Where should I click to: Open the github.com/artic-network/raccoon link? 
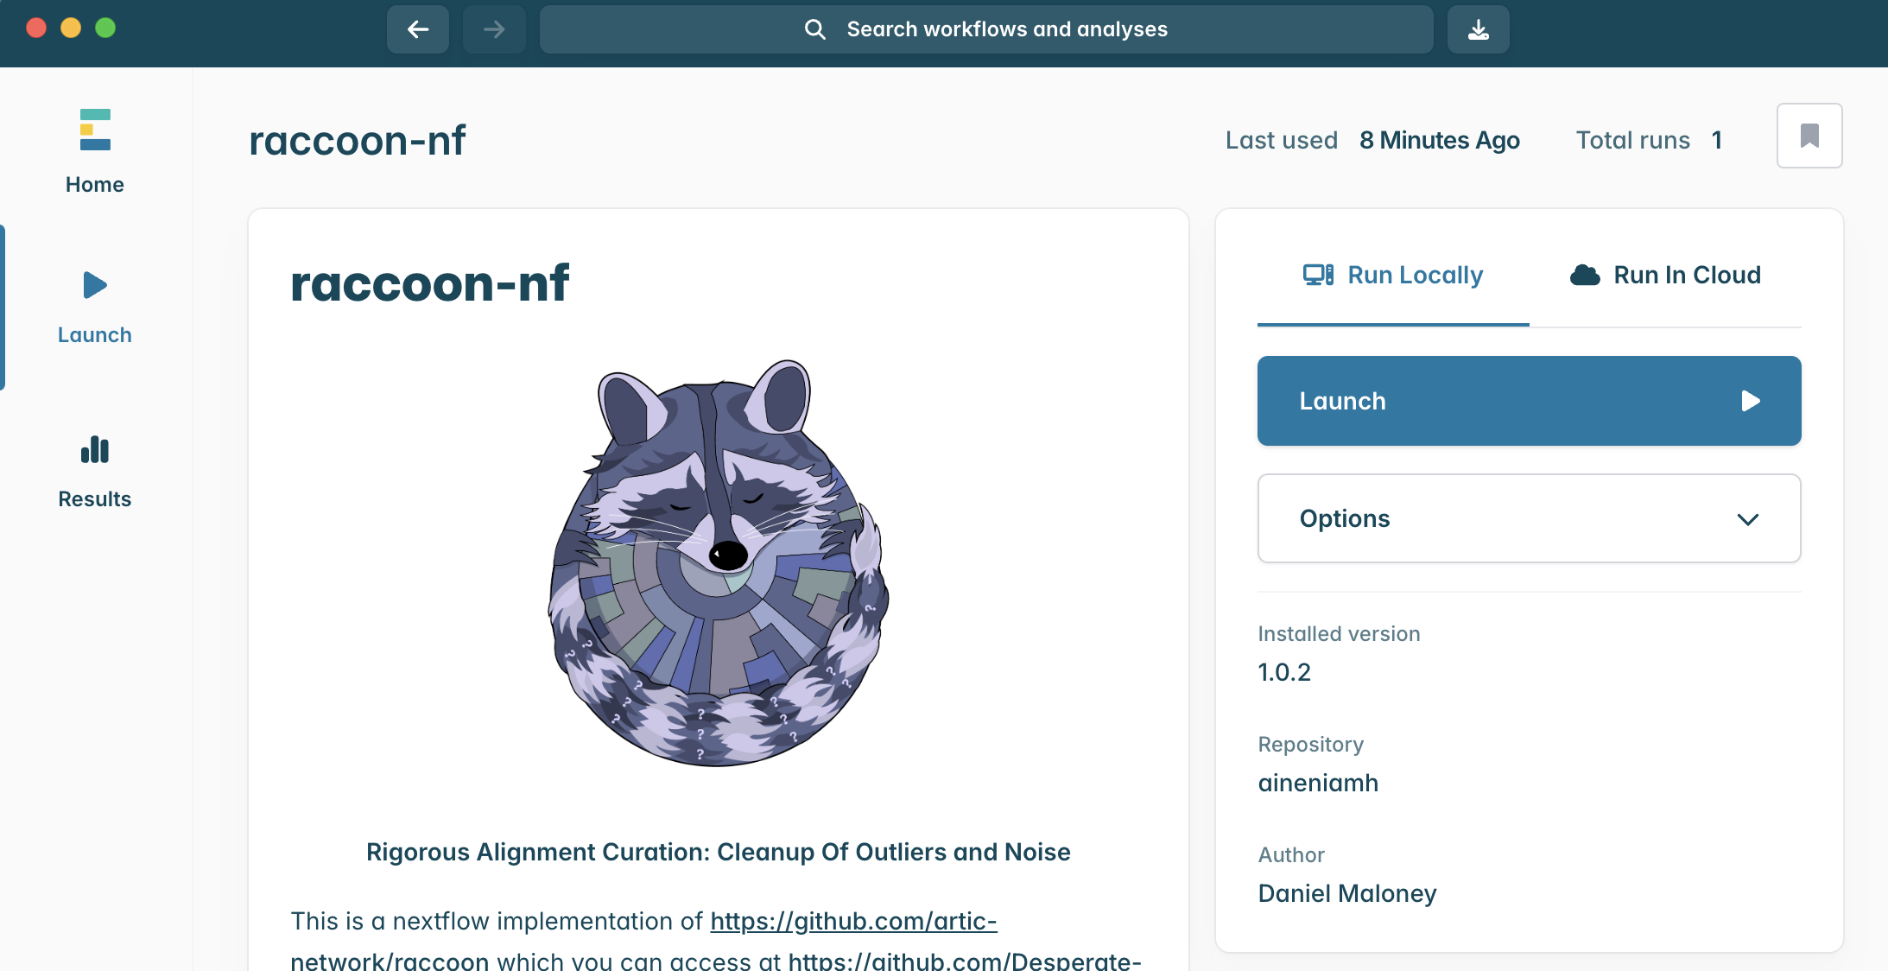853,922
